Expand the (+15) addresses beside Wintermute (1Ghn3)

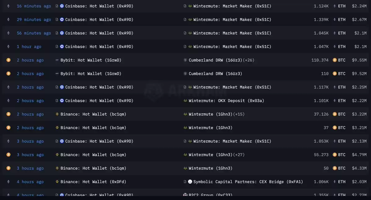(239, 114)
